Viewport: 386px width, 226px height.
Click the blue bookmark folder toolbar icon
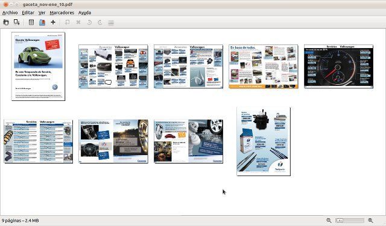[42, 22]
